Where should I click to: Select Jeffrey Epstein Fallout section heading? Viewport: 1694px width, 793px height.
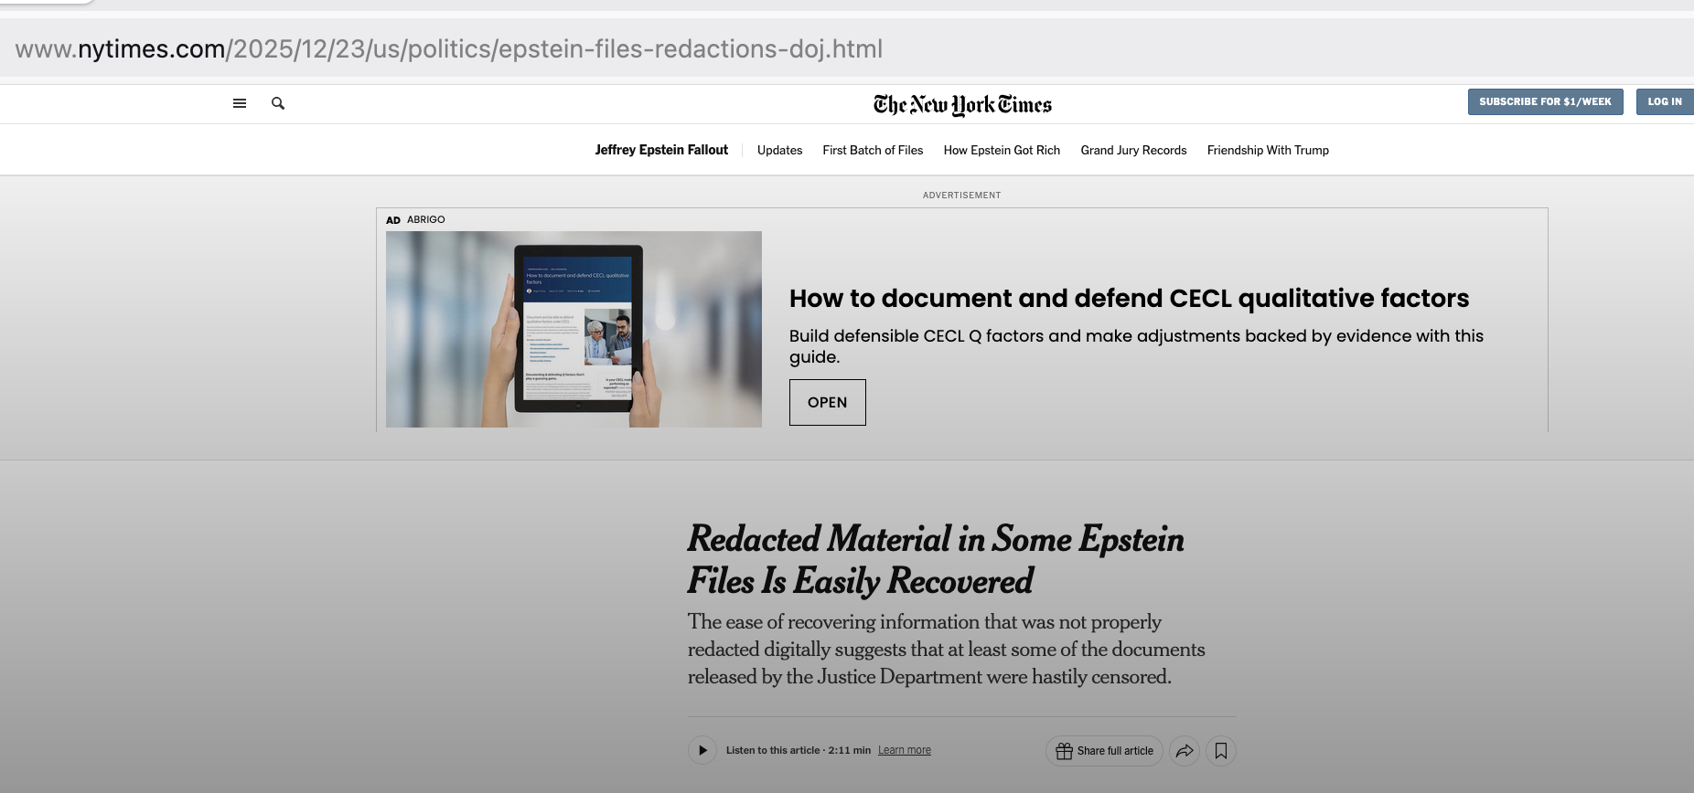661,150
